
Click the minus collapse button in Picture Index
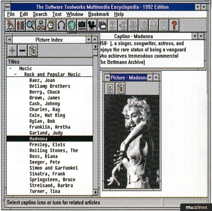22,51
